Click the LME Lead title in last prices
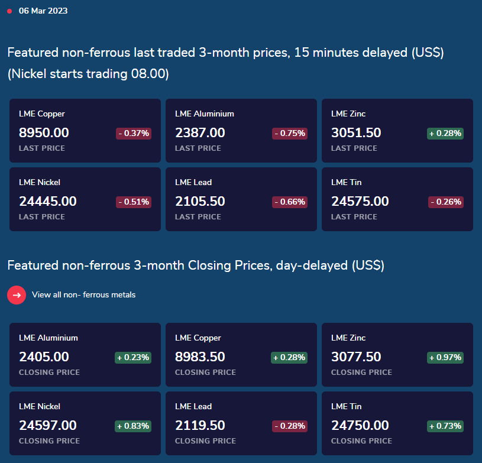 tap(193, 182)
